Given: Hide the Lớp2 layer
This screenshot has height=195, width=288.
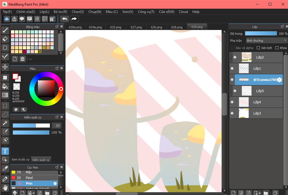Looking at the screenshot, I should click(x=235, y=57).
